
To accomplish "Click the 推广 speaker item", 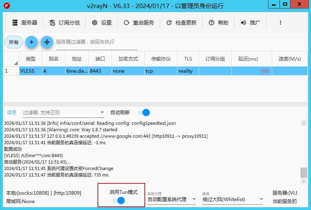I will (250, 23).
